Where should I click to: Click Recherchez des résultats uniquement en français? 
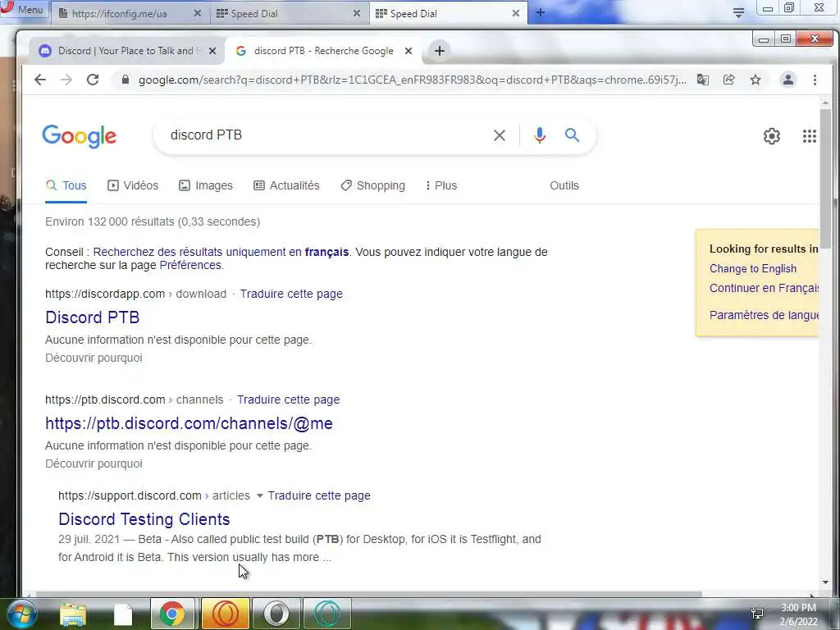tap(221, 252)
